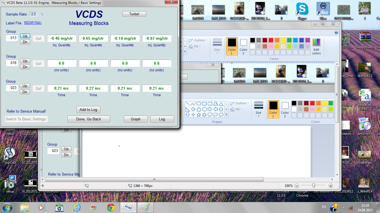Show hidden icons in system tray
Screen dimensions: 380x213
click(x=343, y=208)
